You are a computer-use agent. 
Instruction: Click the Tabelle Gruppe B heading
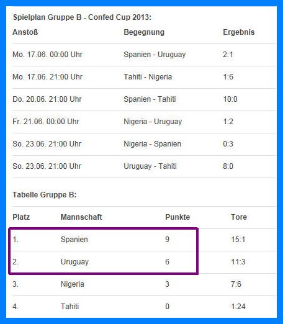45,195
